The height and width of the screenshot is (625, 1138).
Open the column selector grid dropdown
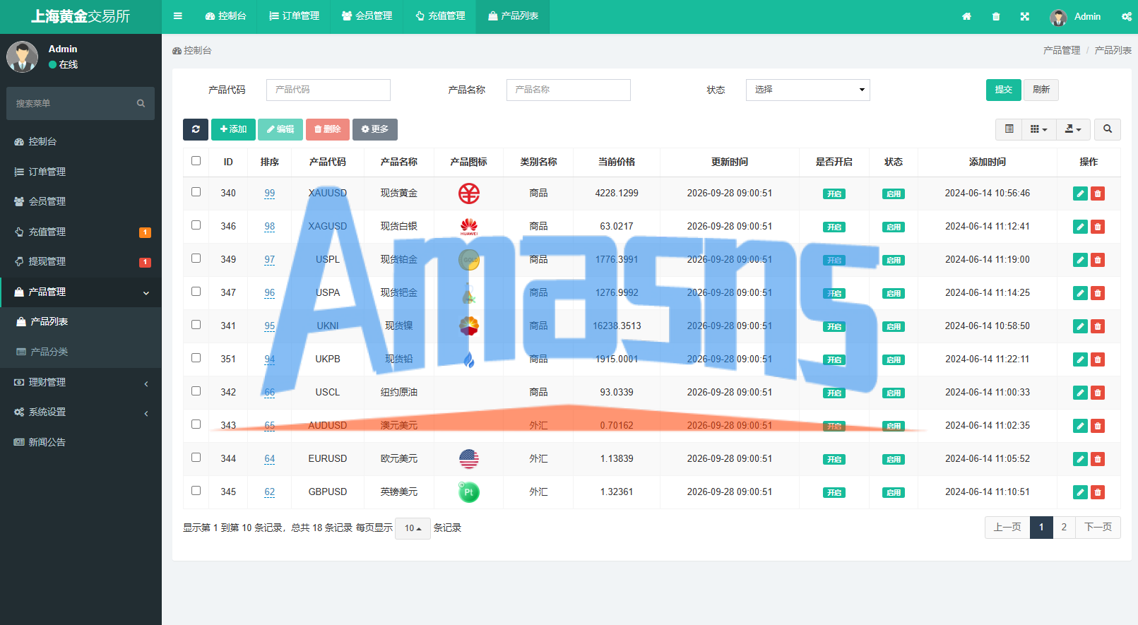pos(1039,129)
